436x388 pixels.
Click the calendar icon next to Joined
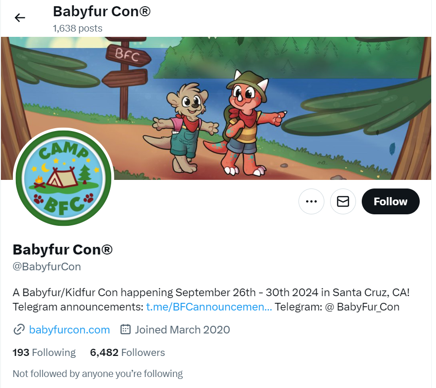click(126, 330)
